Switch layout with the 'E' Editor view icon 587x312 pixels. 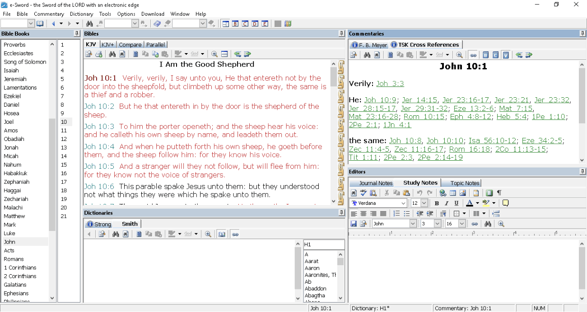tap(265, 23)
